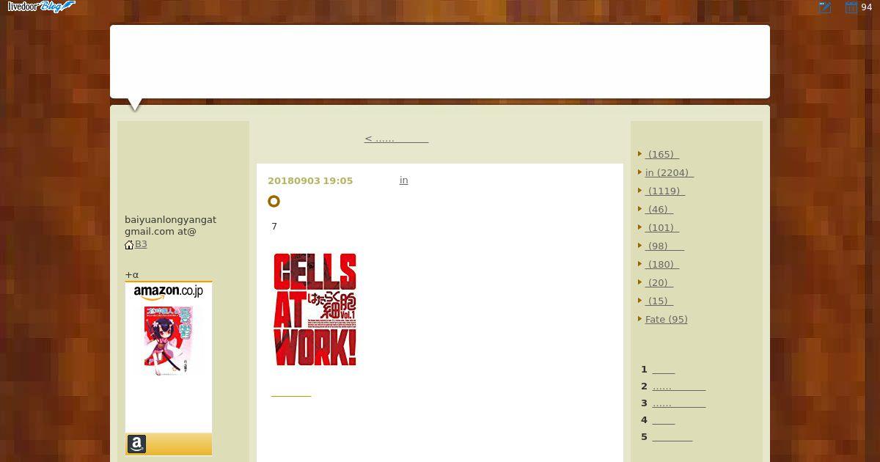This screenshot has width=880, height=462.
Task: Open the category link with (1119)
Action: (x=665, y=191)
